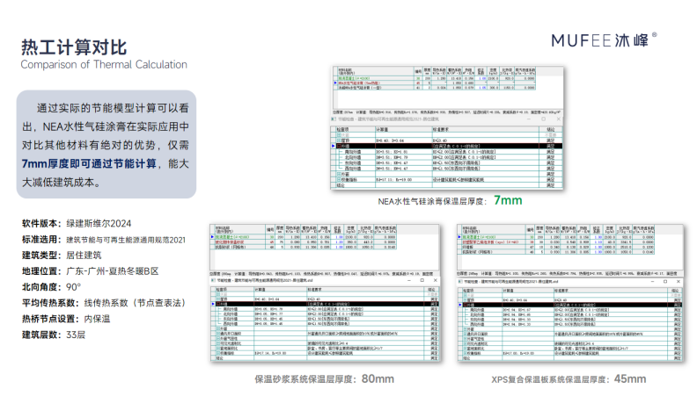Image resolution: width=697 pixels, height=396 pixels.
Task: Click NEA水性气硅涂膏保温层厚度 caption
Action: pos(432,202)
